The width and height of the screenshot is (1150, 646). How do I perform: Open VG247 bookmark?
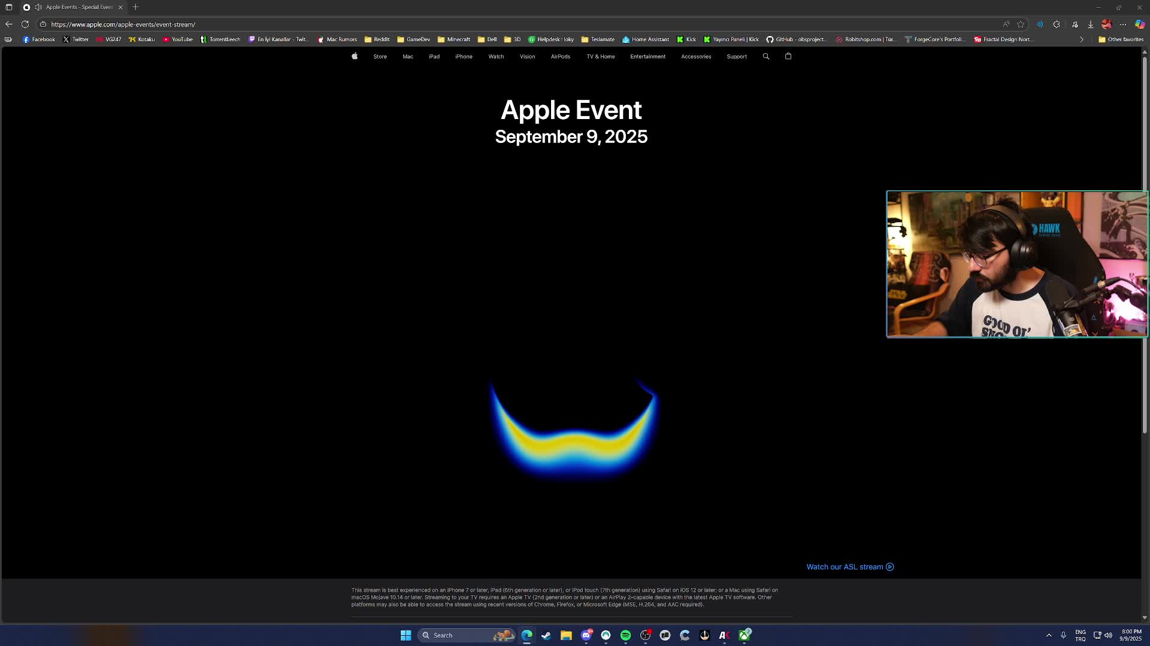point(108,39)
